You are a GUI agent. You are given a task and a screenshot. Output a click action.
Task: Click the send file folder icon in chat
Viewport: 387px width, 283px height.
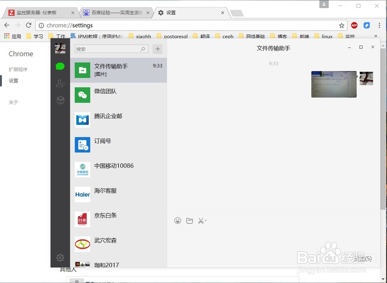(x=190, y=221)
